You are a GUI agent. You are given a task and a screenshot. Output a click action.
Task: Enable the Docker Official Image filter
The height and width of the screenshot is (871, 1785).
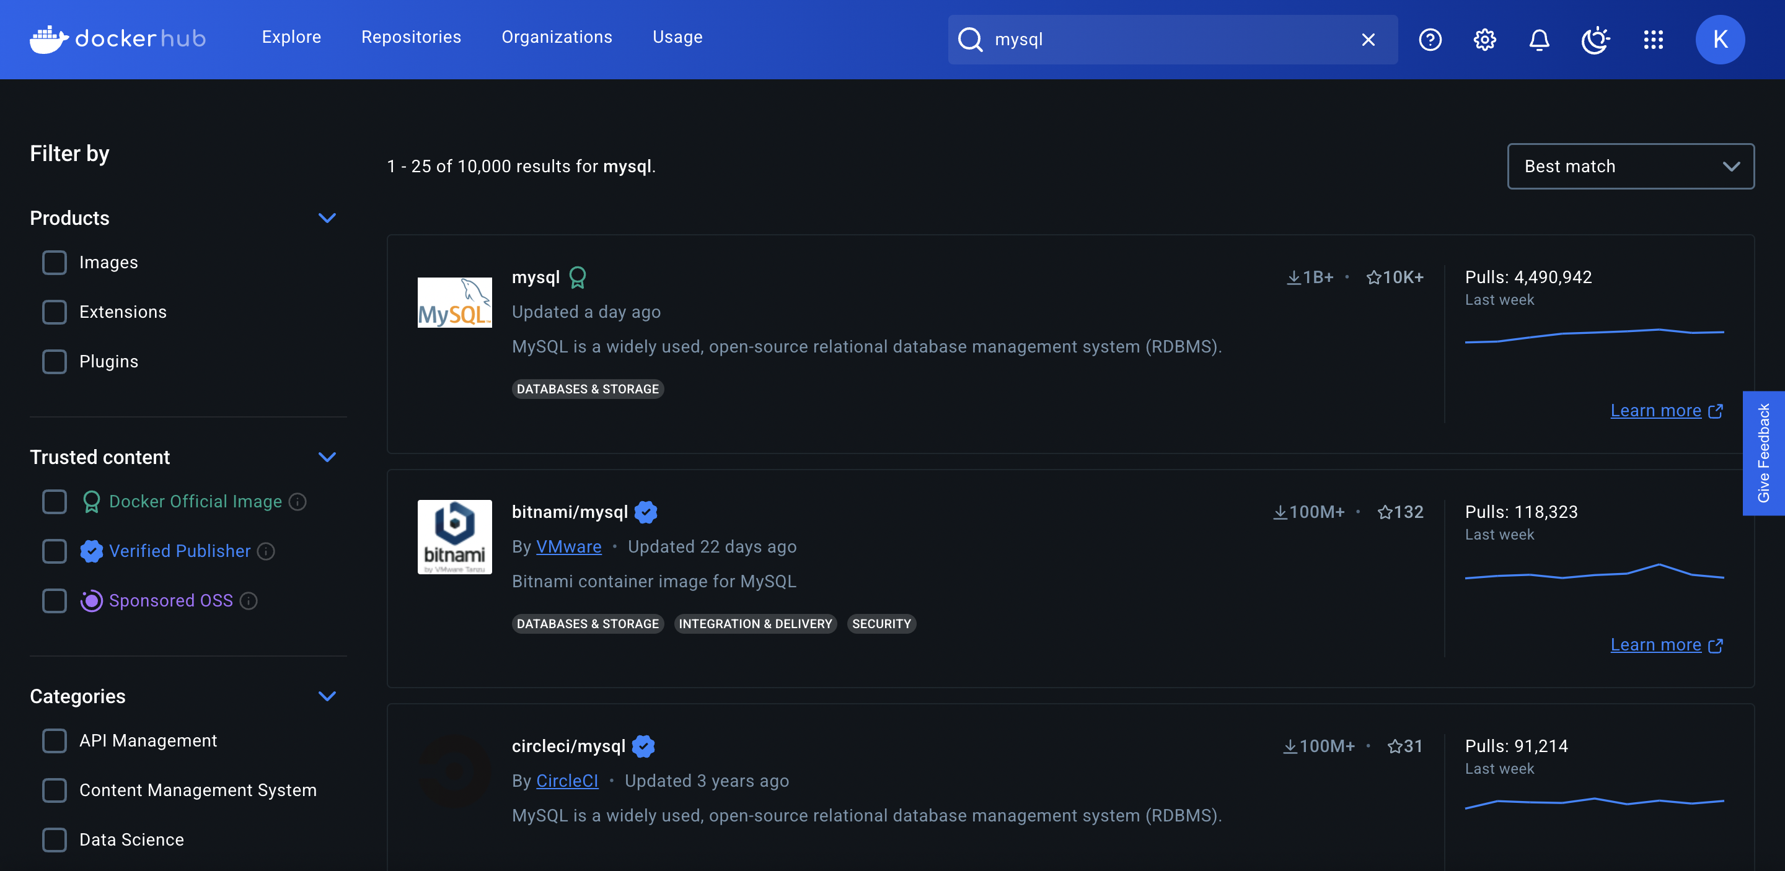tap(54, 501)
